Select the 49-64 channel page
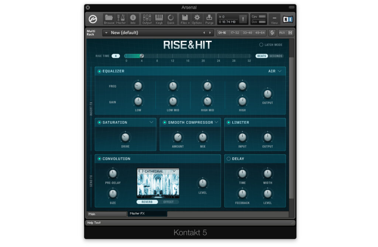Viewport: 378px width, 247px height. pos(260,33)
